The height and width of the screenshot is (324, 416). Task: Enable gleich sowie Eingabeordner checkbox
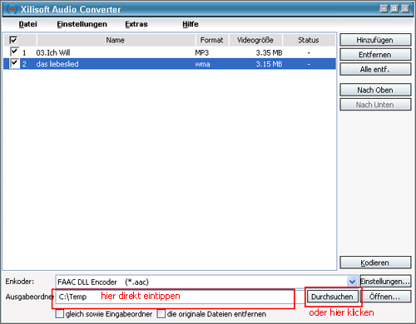click(x=60, y=314)
